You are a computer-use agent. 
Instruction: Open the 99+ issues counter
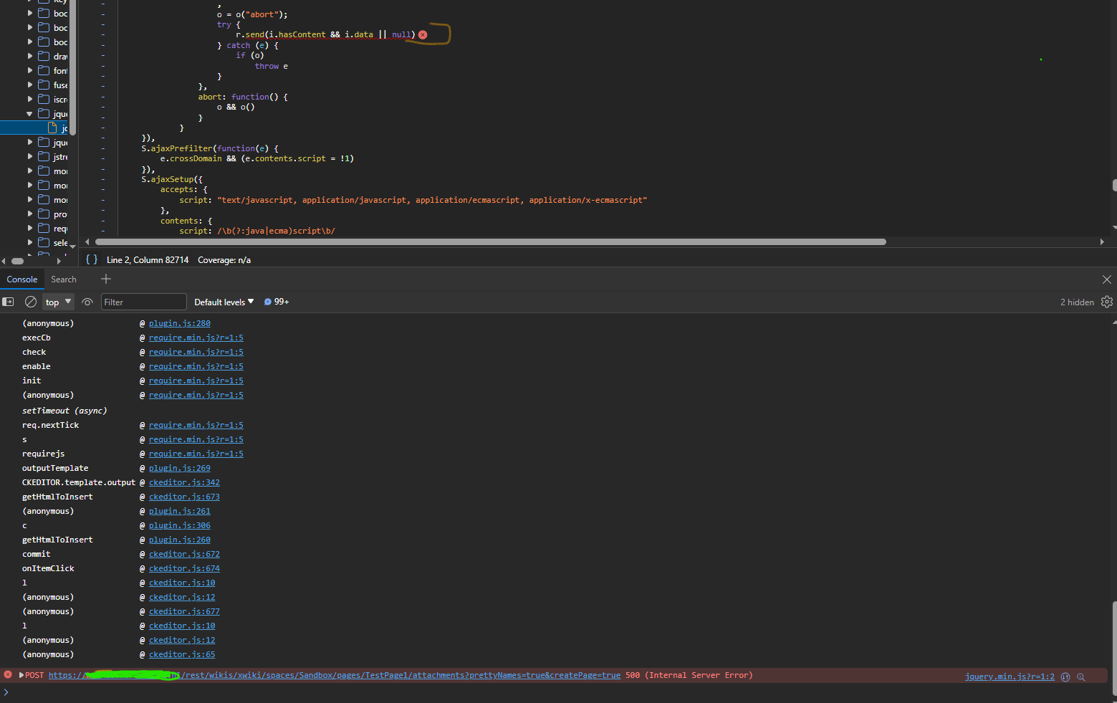click(x=277, y=302)
